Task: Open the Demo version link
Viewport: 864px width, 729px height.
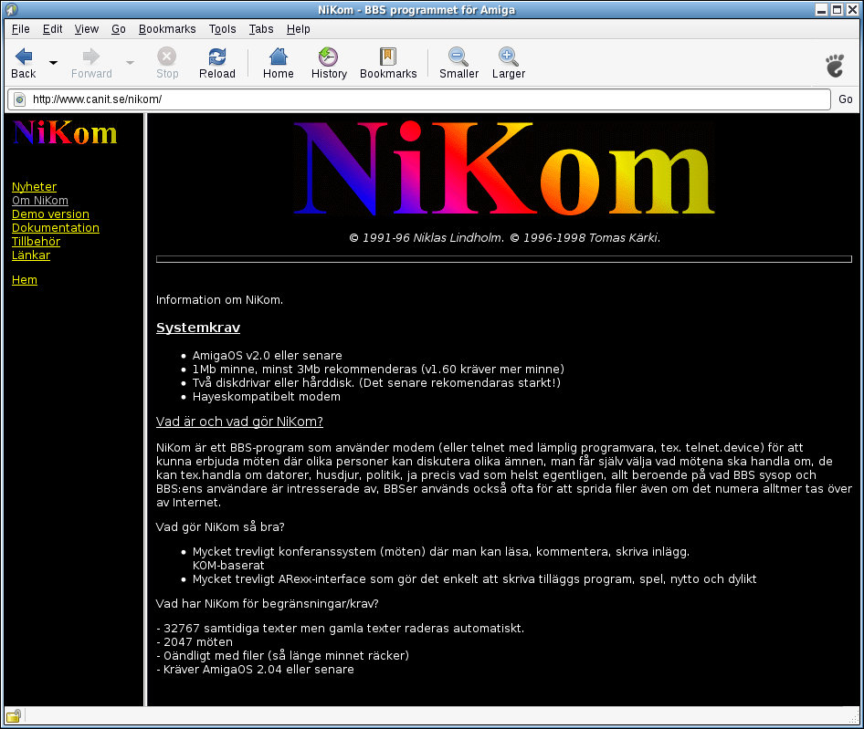Action: pyautogui.click(x=51, y=214)
